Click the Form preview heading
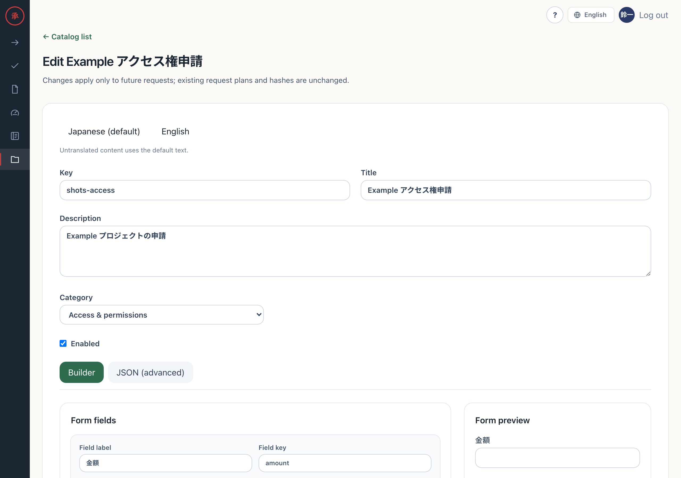The height and width of the screenshot is (478, 681). pyautogui.click(x=502, y=420)
